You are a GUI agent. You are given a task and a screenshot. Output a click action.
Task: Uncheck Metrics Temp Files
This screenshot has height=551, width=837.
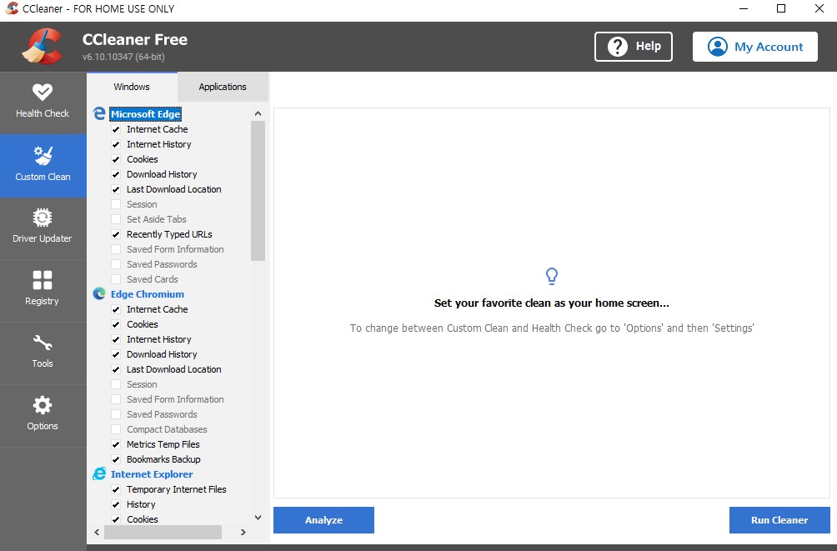click(x=116, y=443)
